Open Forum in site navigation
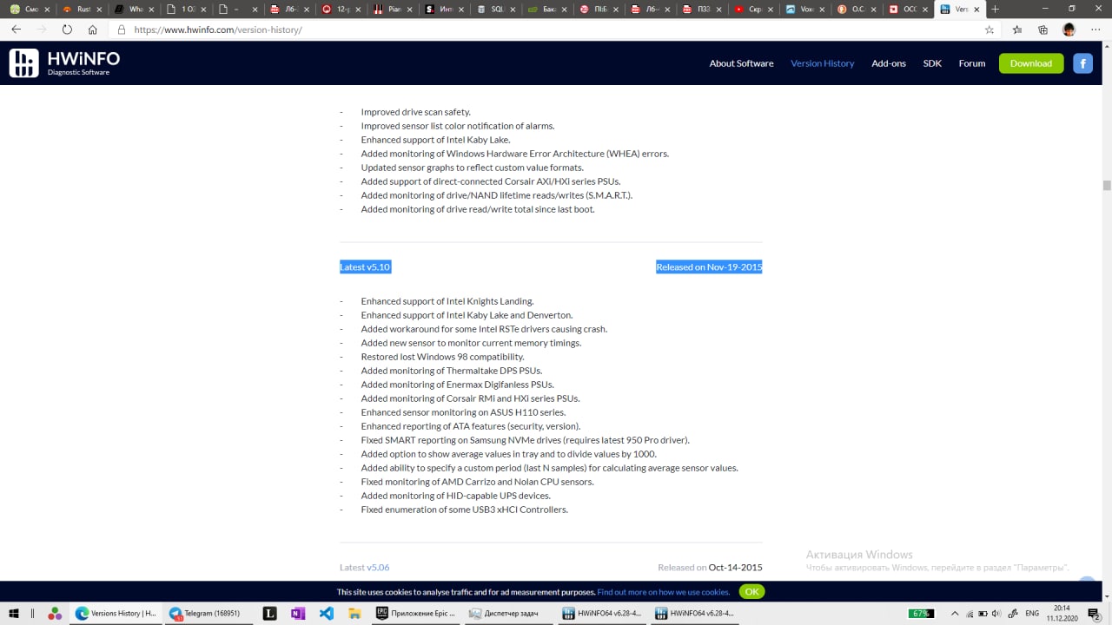Image resolution: width=1112 pixels, height=625 pixels. click(x=972, y=63)
